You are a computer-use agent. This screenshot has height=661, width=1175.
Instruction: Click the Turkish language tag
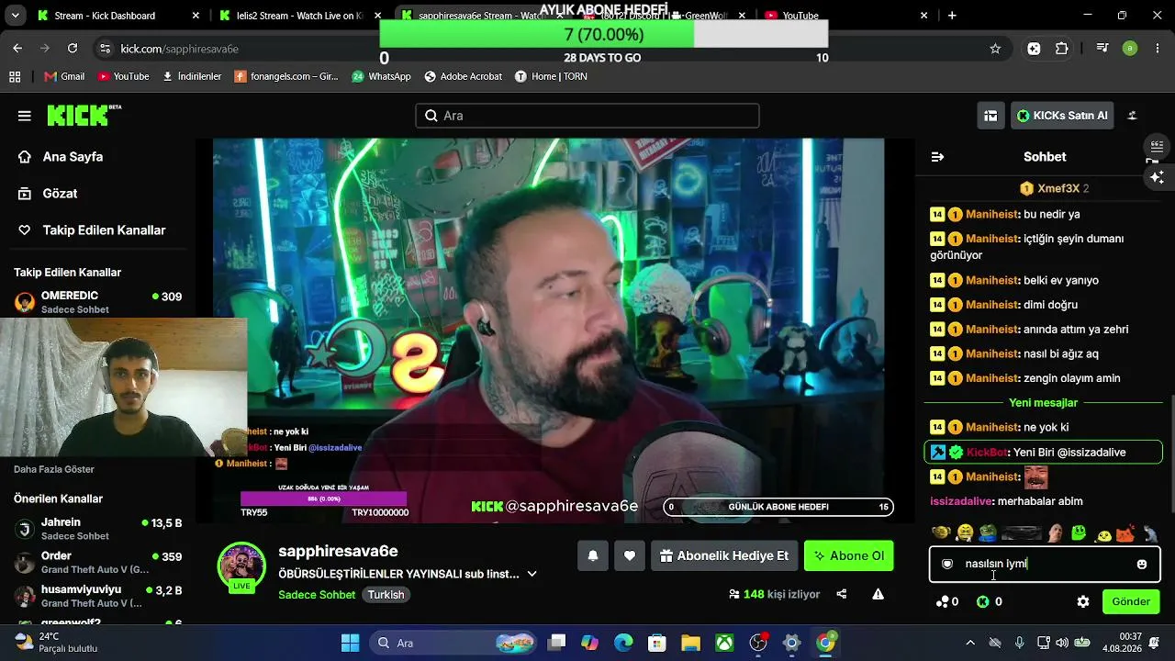386,595
